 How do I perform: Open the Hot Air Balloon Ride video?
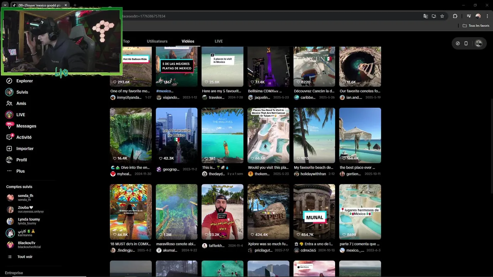click(131, 67)
